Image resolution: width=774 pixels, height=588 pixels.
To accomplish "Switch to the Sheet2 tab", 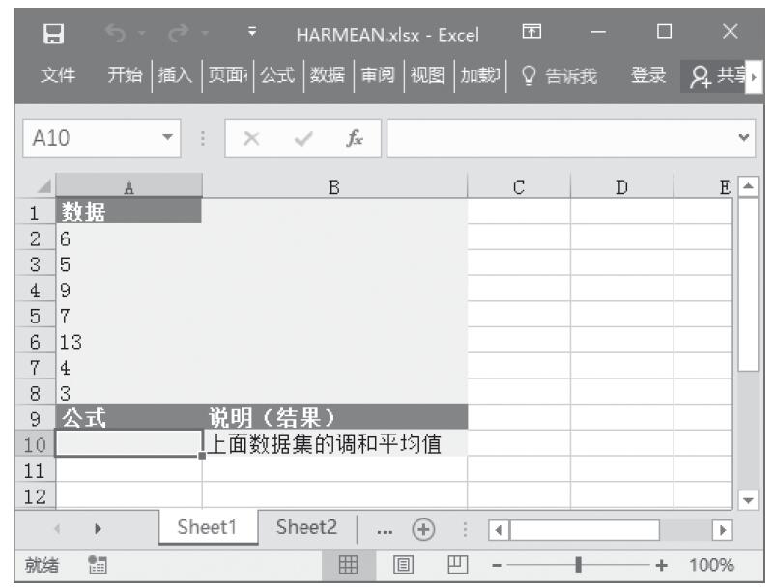I will point(306,528).
